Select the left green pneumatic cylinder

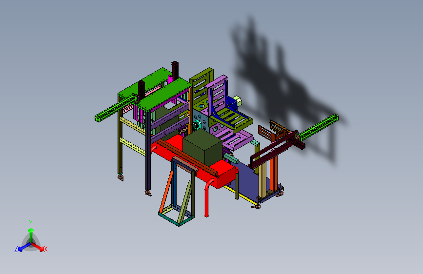(x=115, y=108)
